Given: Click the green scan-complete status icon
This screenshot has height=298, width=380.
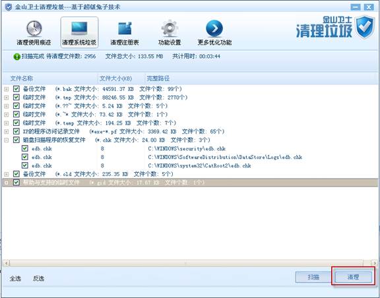Looking at the screenshot, I should (16, 57).
